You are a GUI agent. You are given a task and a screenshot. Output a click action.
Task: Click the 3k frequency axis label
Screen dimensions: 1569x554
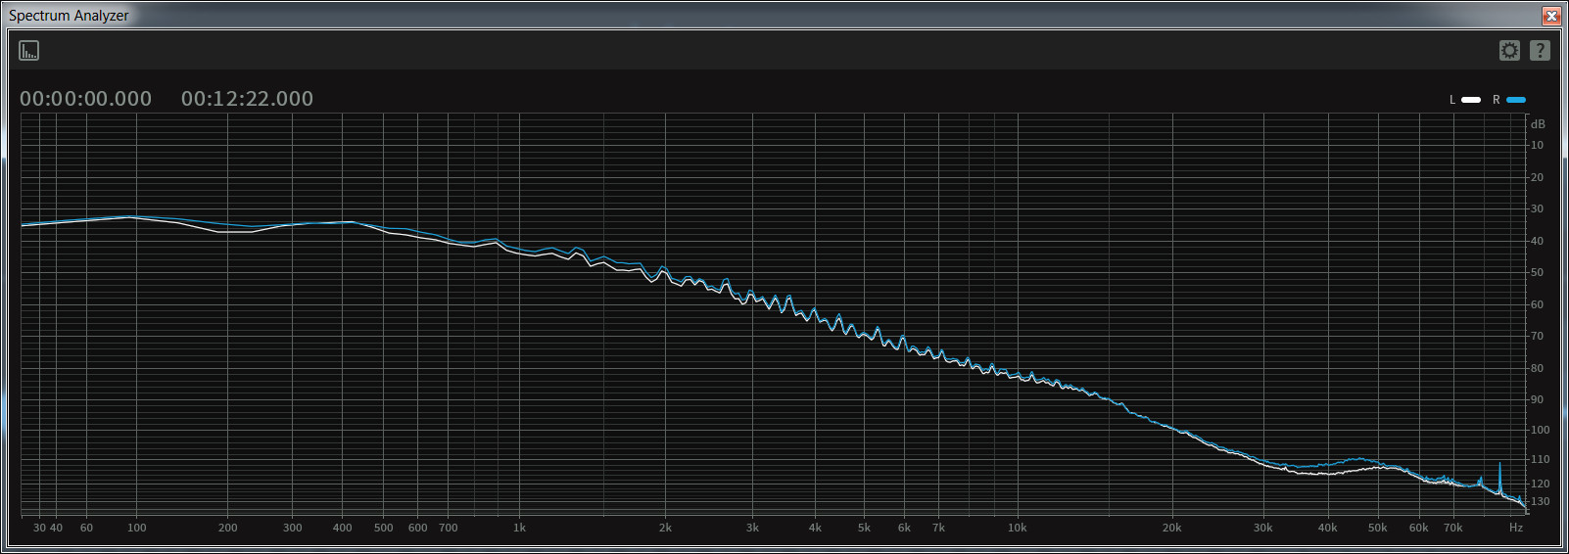click(x=752, y=528)
